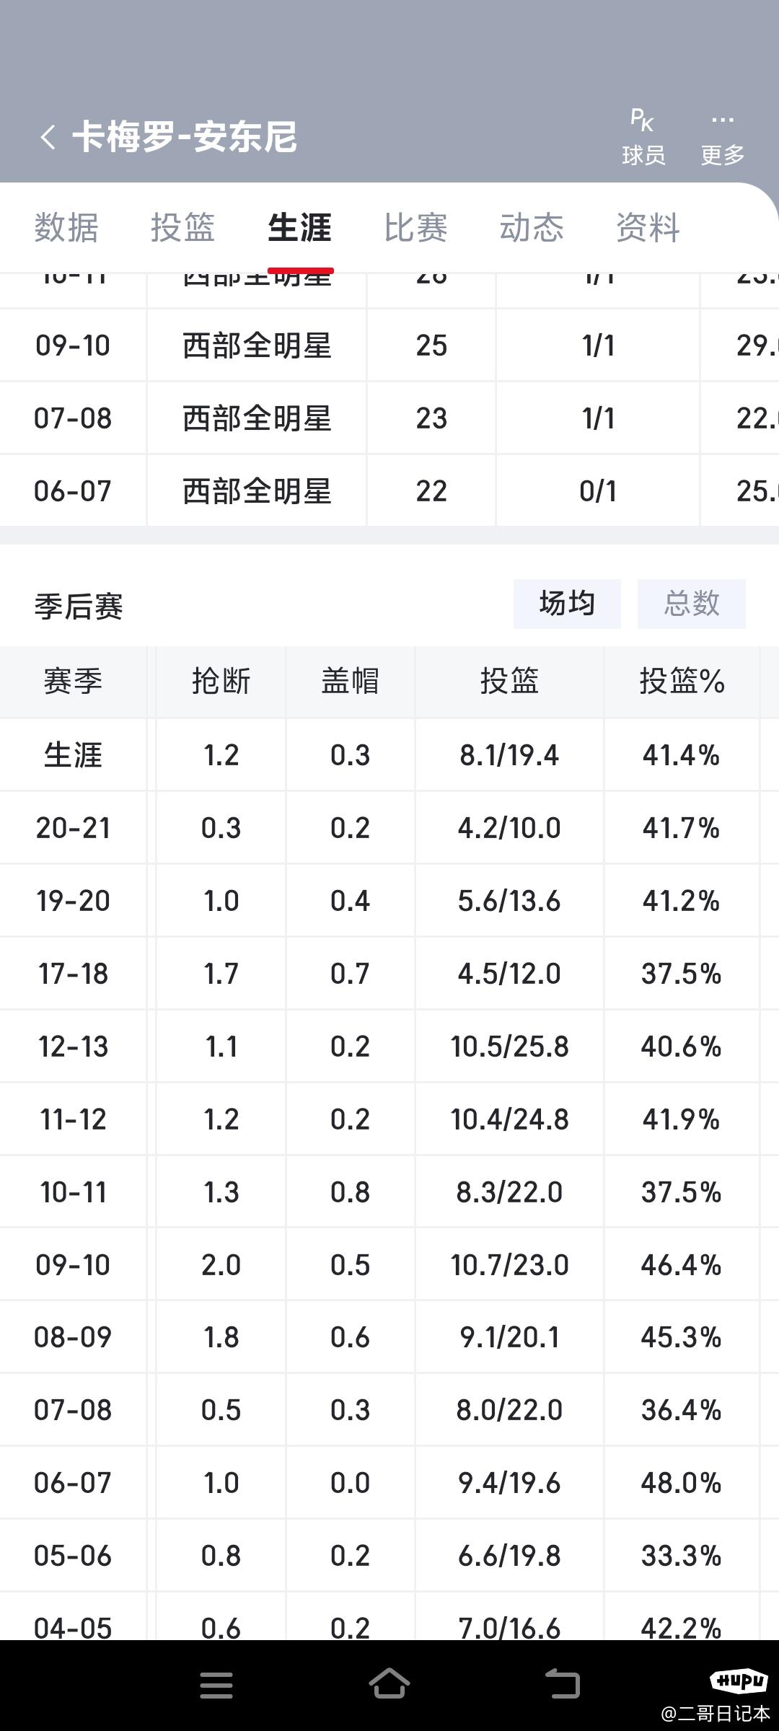Open the 动态 tab

[532, 228]
